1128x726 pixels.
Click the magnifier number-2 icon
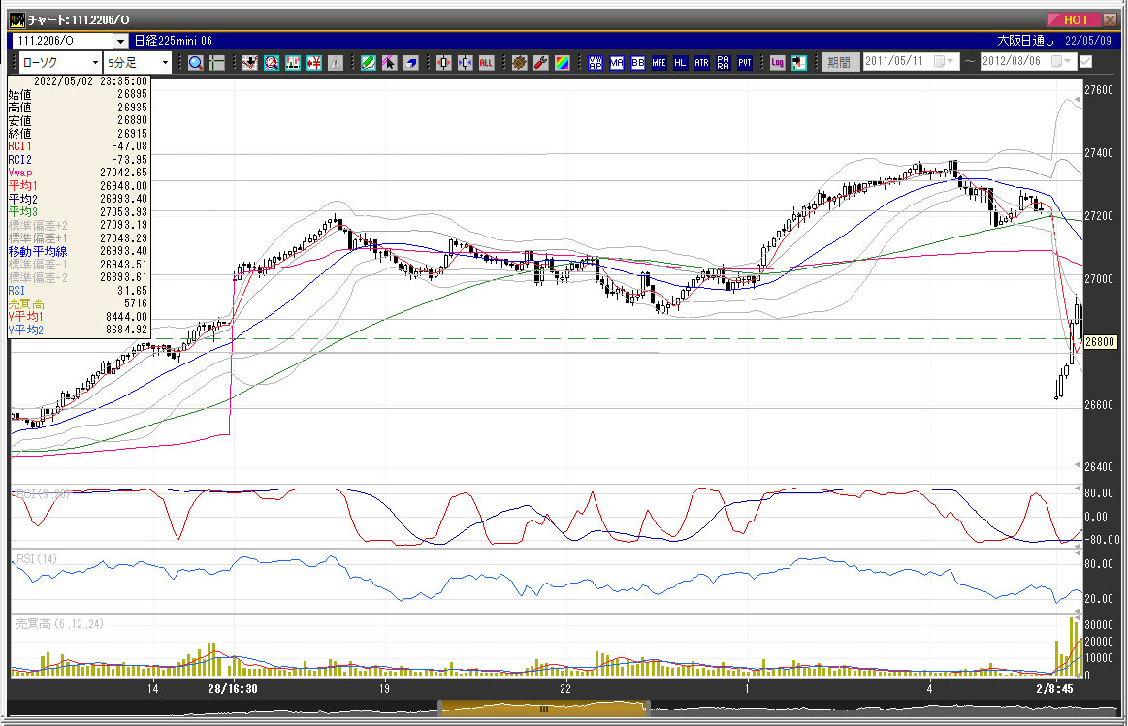[272, 63]
